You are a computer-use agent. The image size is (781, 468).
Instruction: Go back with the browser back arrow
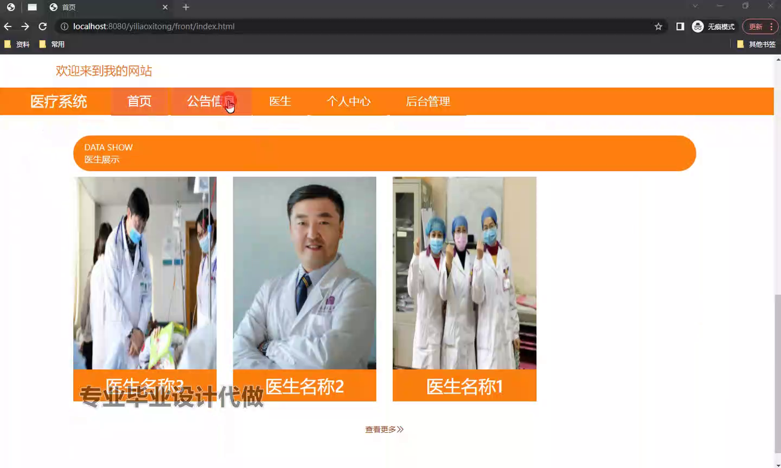click(x=8, y=27)
